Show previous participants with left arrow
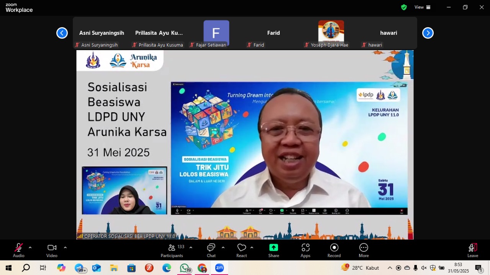The image size is (490, 275). pos(62,33)
